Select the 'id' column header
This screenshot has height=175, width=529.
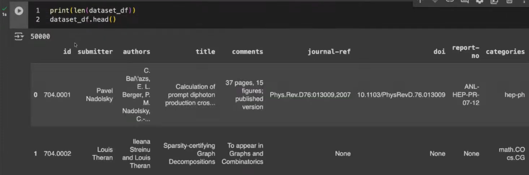tap(67, 52)
